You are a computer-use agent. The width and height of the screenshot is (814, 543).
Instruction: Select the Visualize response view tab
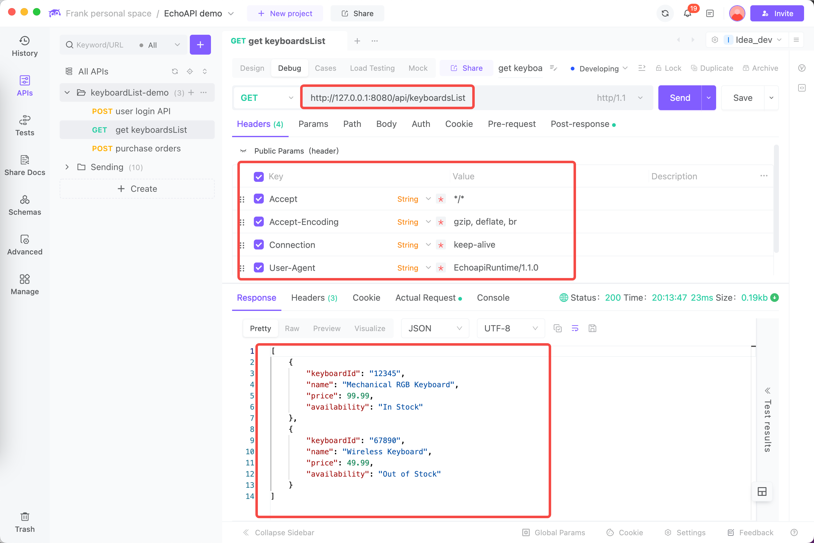(370, 327)
